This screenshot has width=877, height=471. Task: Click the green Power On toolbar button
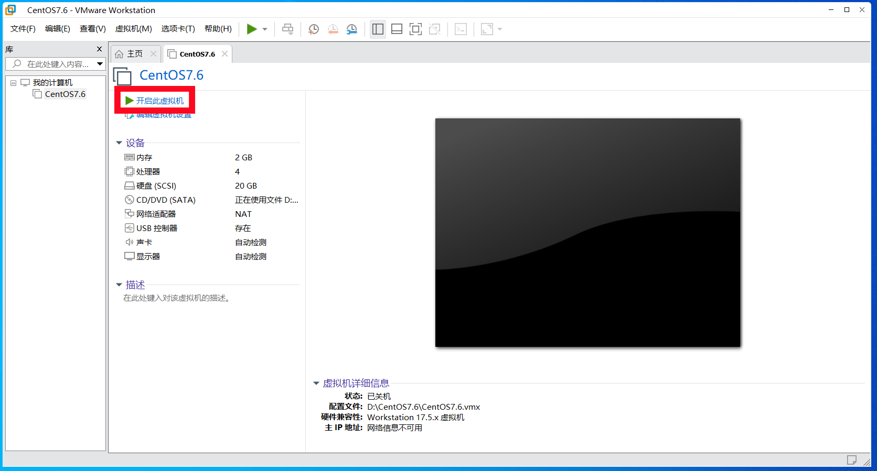point(252,29)
